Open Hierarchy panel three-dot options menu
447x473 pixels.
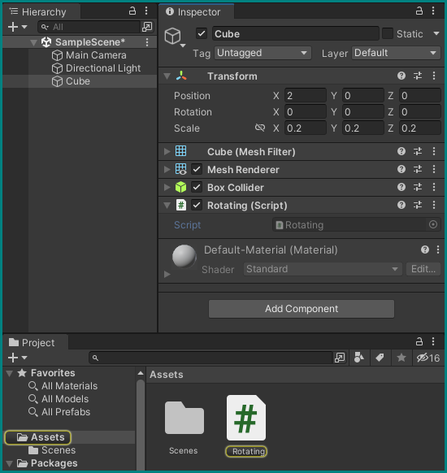coord(146,11)
